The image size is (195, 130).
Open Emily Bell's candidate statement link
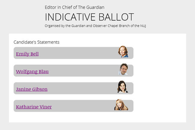27,54
